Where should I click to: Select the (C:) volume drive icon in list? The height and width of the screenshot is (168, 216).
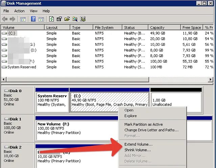(4, 33)
